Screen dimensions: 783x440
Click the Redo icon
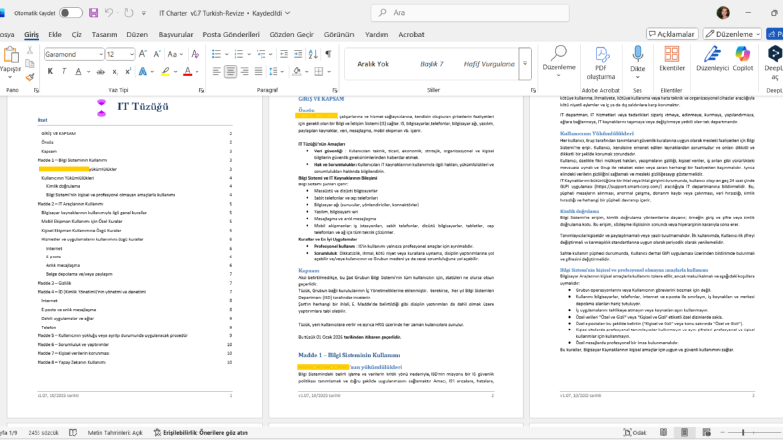[x=129, y=13]
